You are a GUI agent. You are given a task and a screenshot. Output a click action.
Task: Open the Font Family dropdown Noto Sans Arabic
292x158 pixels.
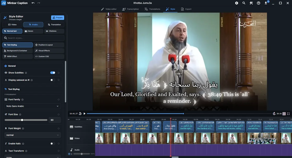click(x=32, y=106)
